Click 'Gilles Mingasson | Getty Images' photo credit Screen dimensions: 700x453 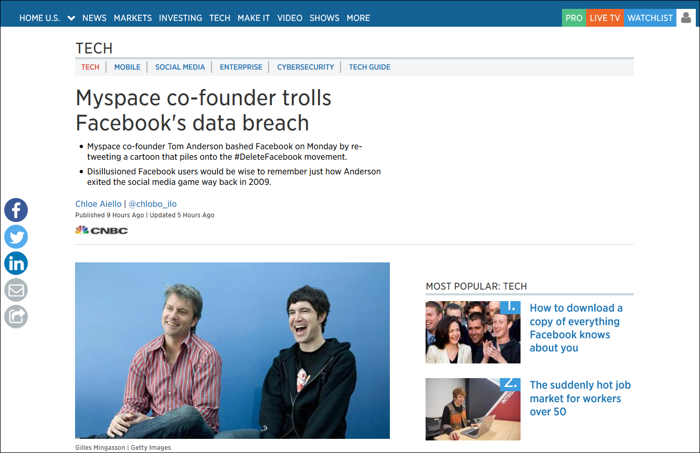(123, 447)
